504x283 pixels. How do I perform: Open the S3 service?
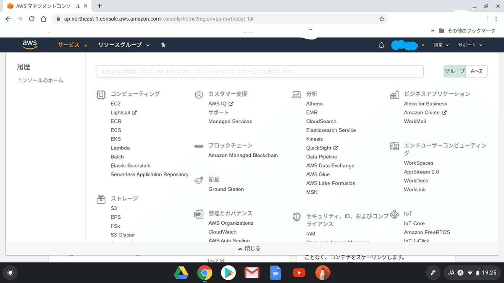click(x=114, y=208)
